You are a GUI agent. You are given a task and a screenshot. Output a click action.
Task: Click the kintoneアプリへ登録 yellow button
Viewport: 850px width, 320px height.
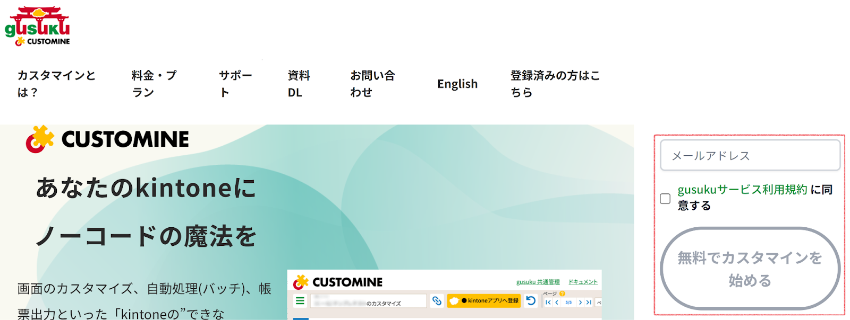click(484, 301)
